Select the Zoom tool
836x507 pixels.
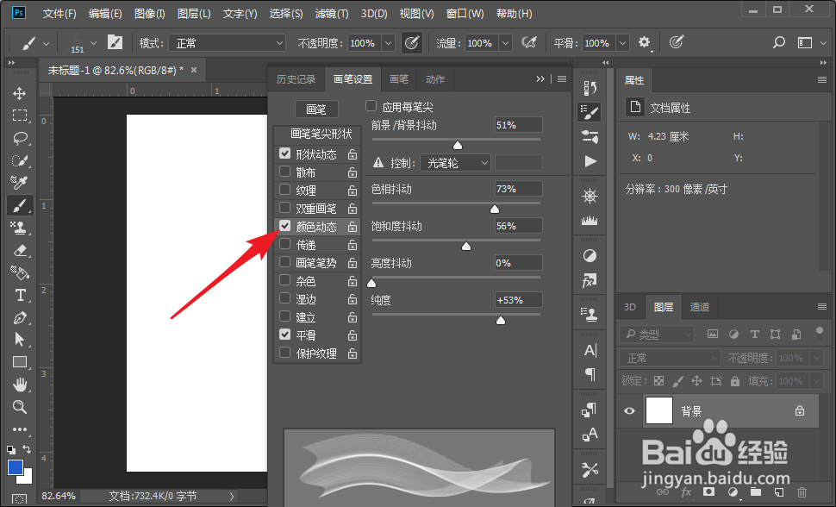(21, 407)
